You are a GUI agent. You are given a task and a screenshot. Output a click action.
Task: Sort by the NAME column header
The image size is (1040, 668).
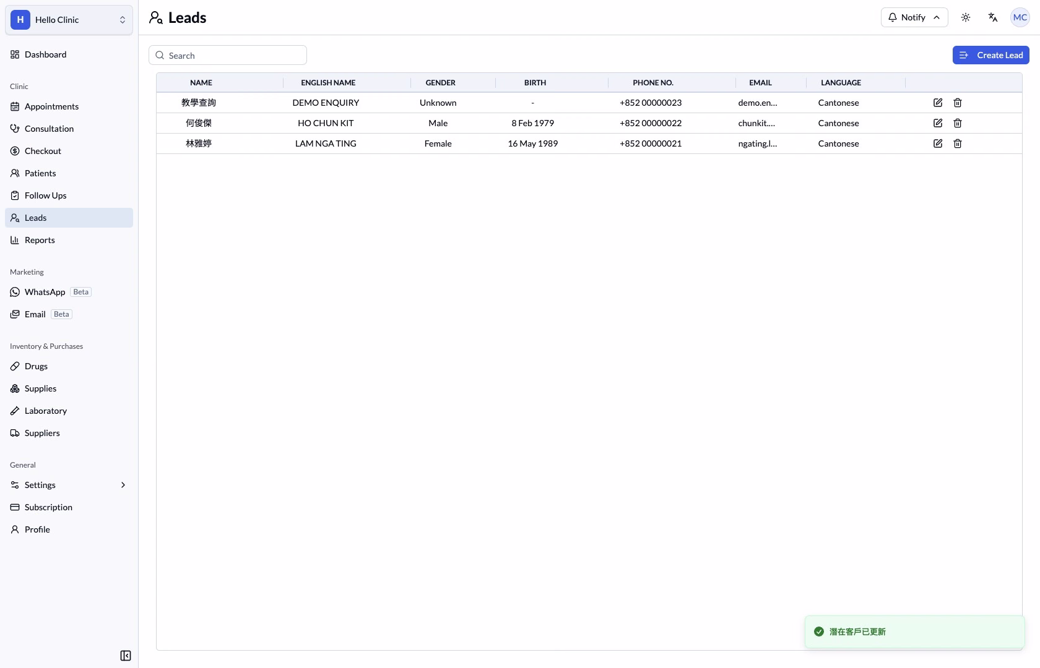click(x=201, y=82)
